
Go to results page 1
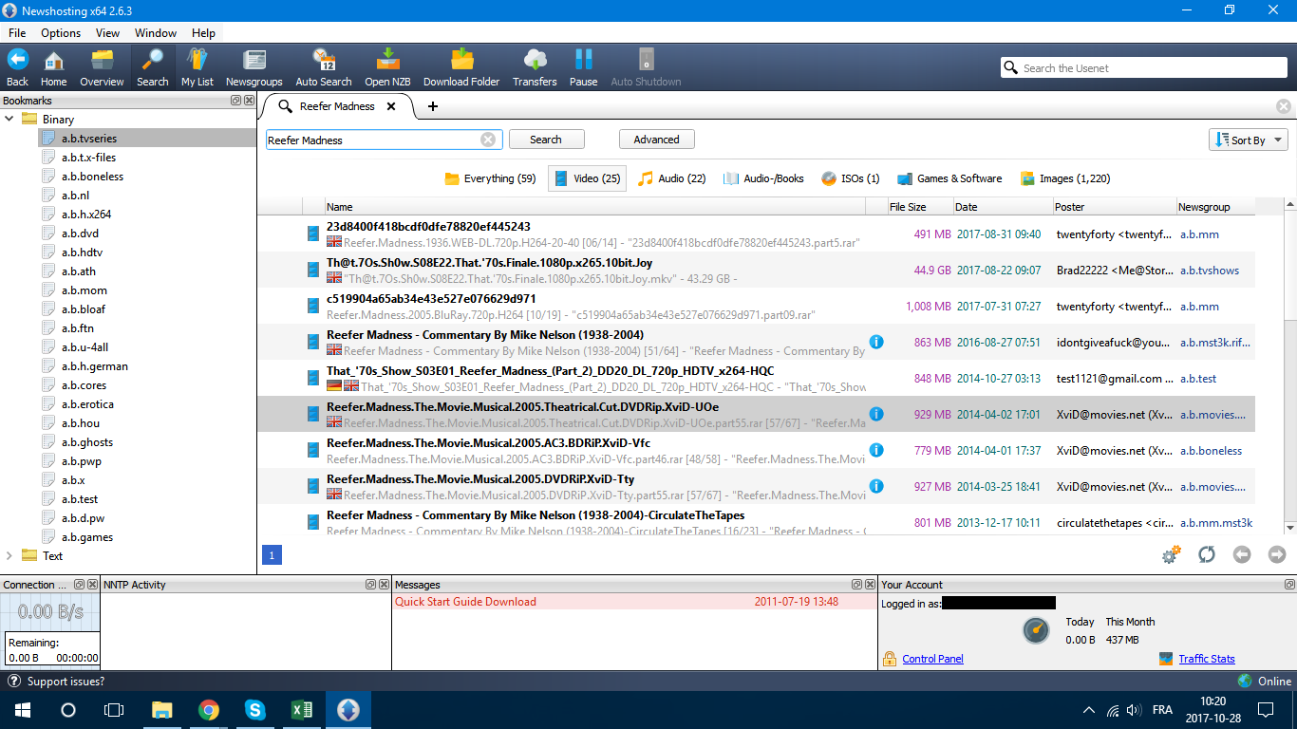click(272, 554)
